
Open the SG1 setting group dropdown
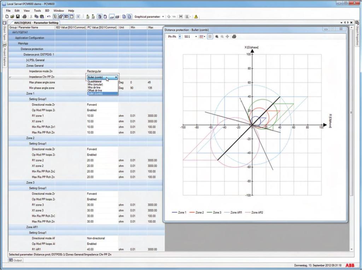196,37
